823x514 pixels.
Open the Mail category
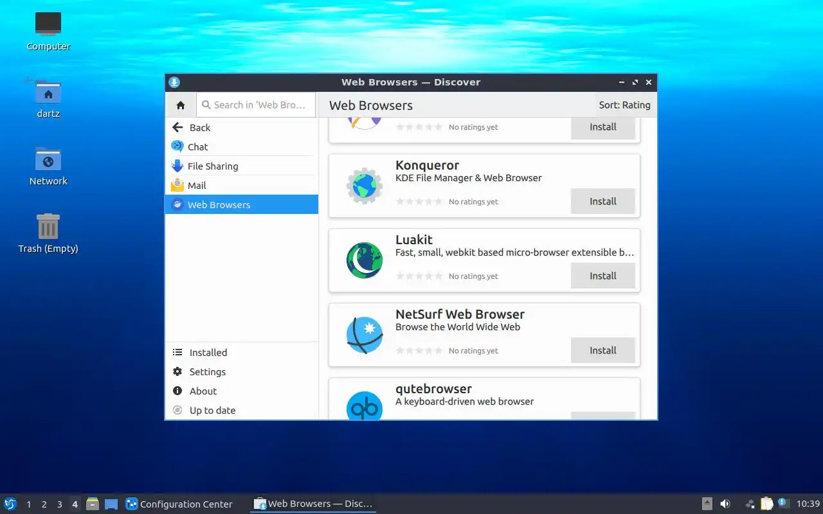tap(242, 185)
